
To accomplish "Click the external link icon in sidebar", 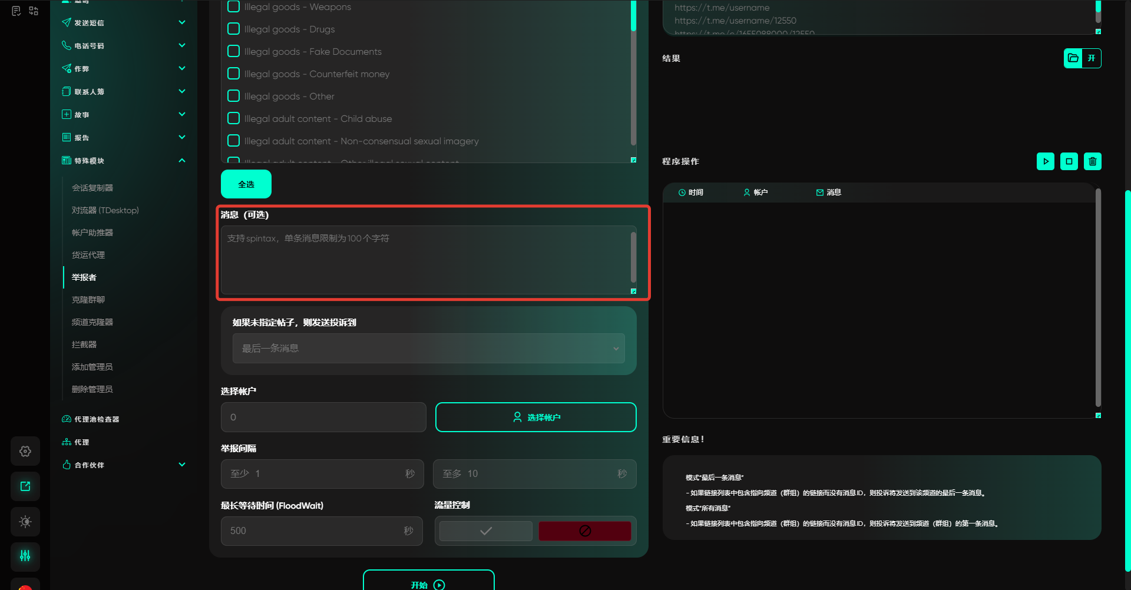I will point(25,486).
